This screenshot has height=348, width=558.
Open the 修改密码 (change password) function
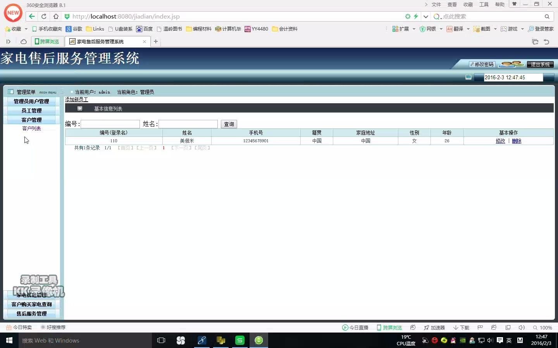point(482,65)
